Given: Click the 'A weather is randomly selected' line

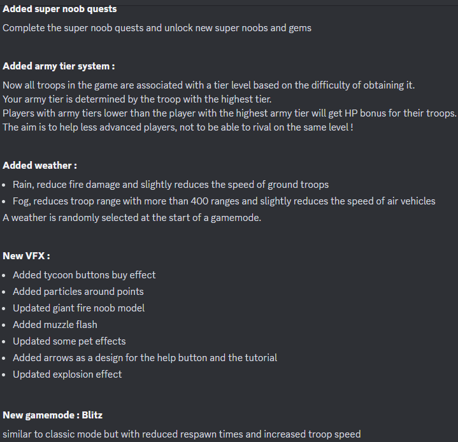Looking at the screenshot, I should coord(132,218).
